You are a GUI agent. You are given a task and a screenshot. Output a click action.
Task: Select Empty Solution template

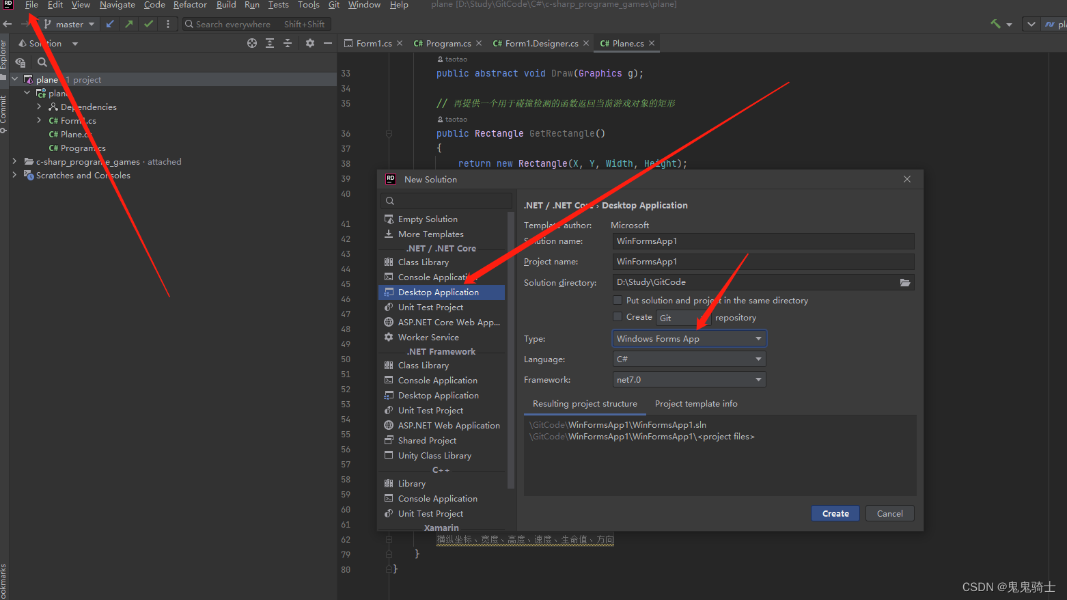click(x=442, y=219)
